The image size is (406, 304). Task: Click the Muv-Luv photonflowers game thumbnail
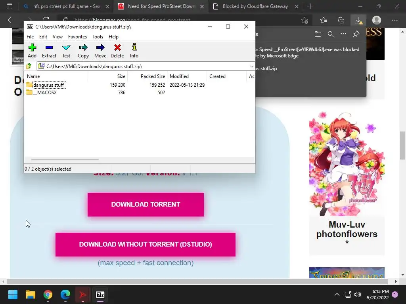coord(347,164)
